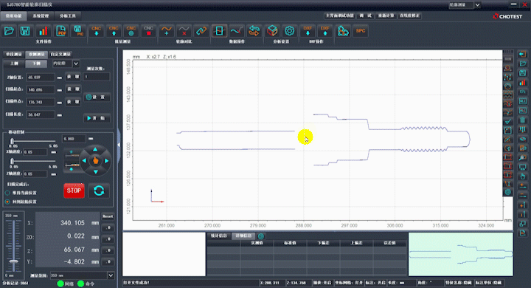Expand the top-right mode dropdown
This screenshot has width=531, height=288.
[477, 5]
